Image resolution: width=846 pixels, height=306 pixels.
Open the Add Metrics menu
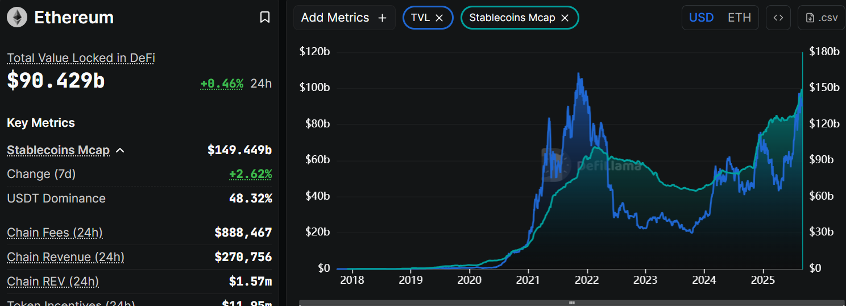point(344,18)
